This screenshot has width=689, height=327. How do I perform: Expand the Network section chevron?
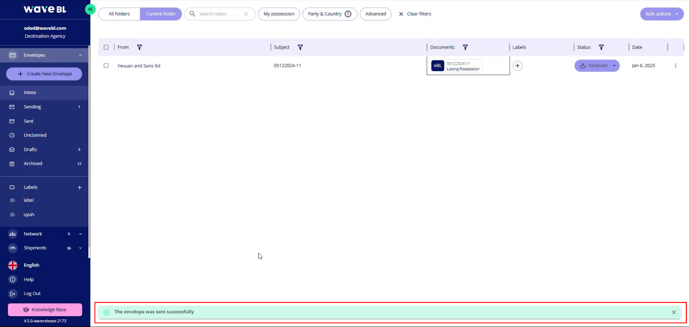tap(80, 234)
